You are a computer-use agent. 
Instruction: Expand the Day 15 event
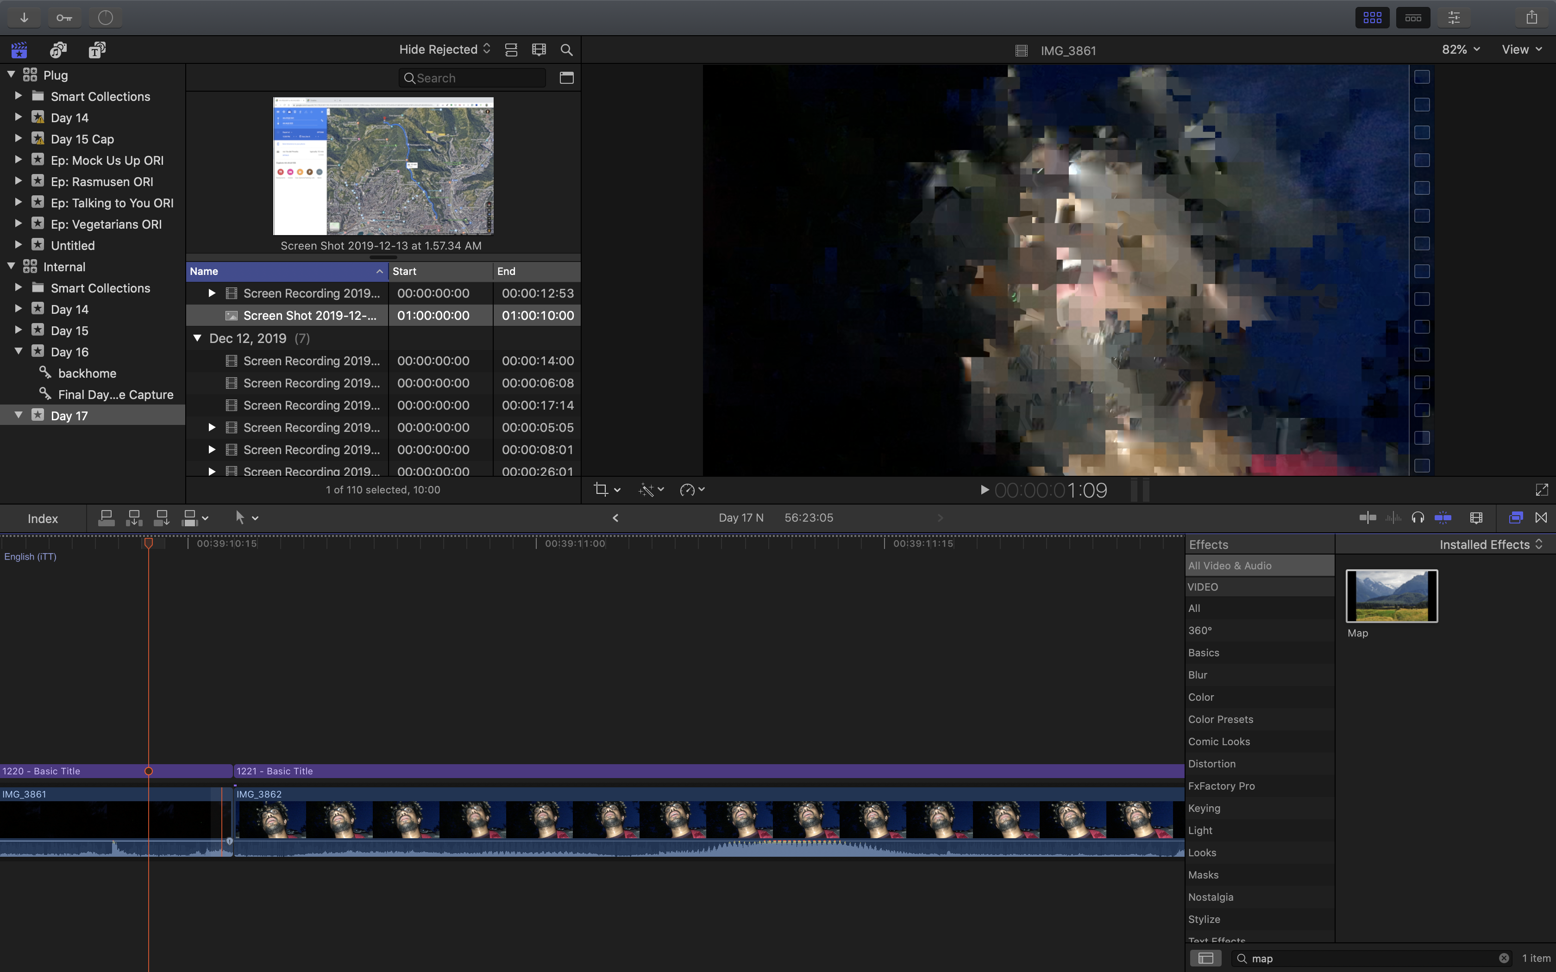[x=18, y=330]
